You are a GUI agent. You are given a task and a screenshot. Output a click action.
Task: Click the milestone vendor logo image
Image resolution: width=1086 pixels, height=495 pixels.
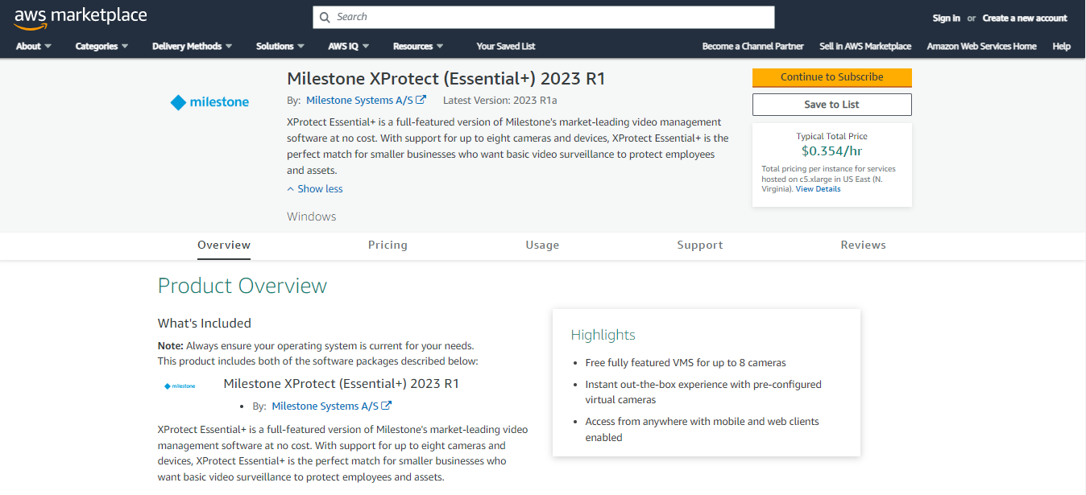tap(209, 101)
